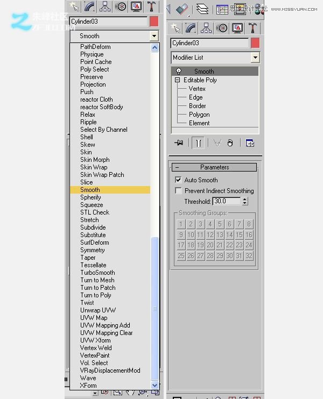Collapse the Editable Poly tree
This screenshot has width=323, height=399.
(x=178, y=80)
